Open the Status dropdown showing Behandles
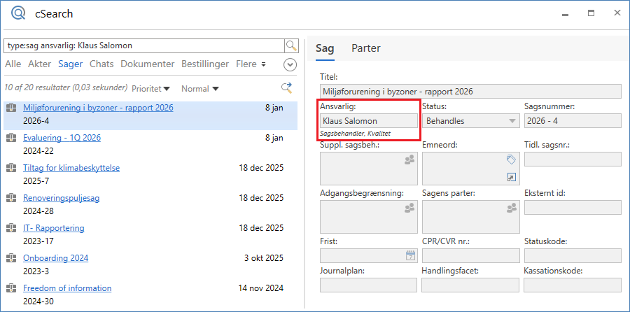The height and width of the screenshot is (312, 630). pos(512,121)
